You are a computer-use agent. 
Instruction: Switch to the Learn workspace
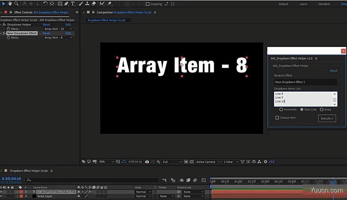303,4
